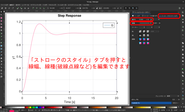
Task: Select the Node edit tool
Action: (x=1, y=15)
